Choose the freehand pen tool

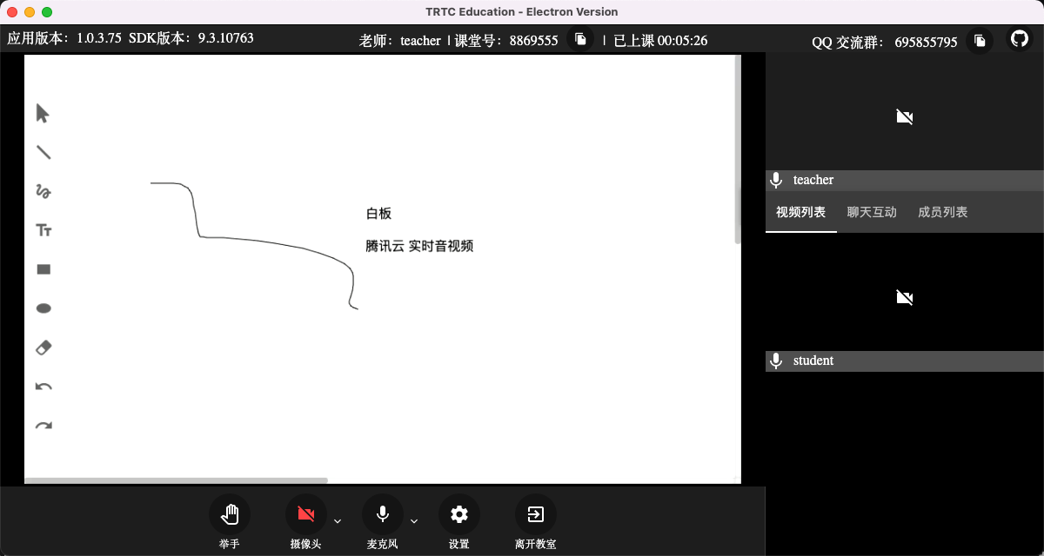coord(43,191)
